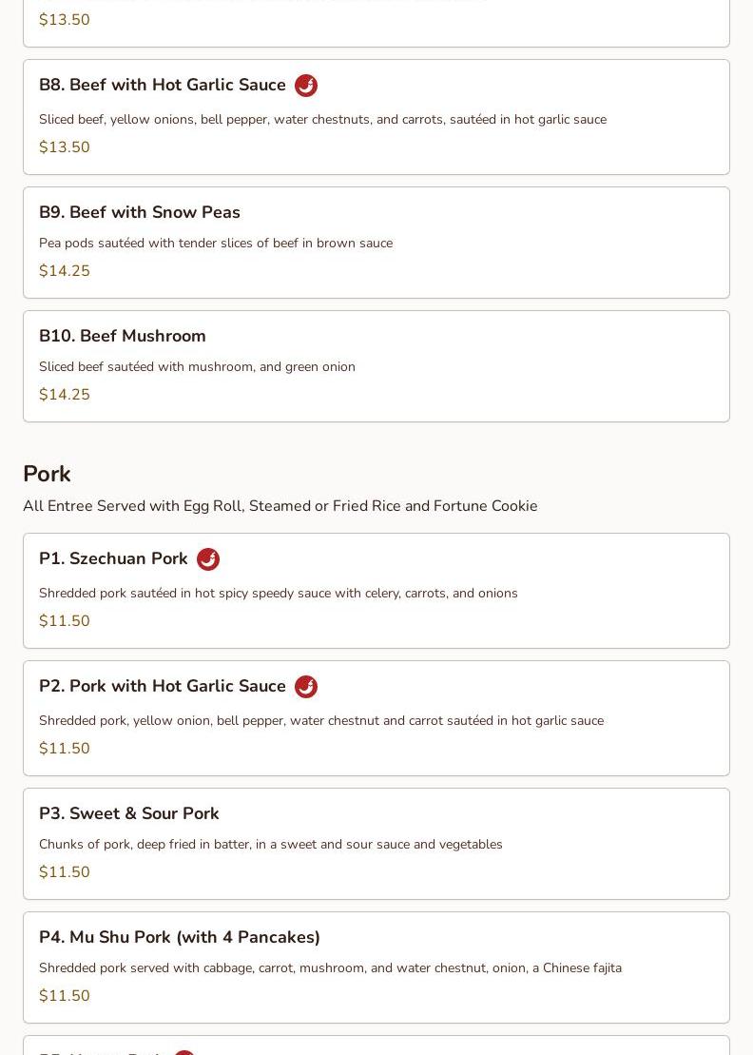Click the Beef with Hot Garlic Sauce description text

(322, 120)
